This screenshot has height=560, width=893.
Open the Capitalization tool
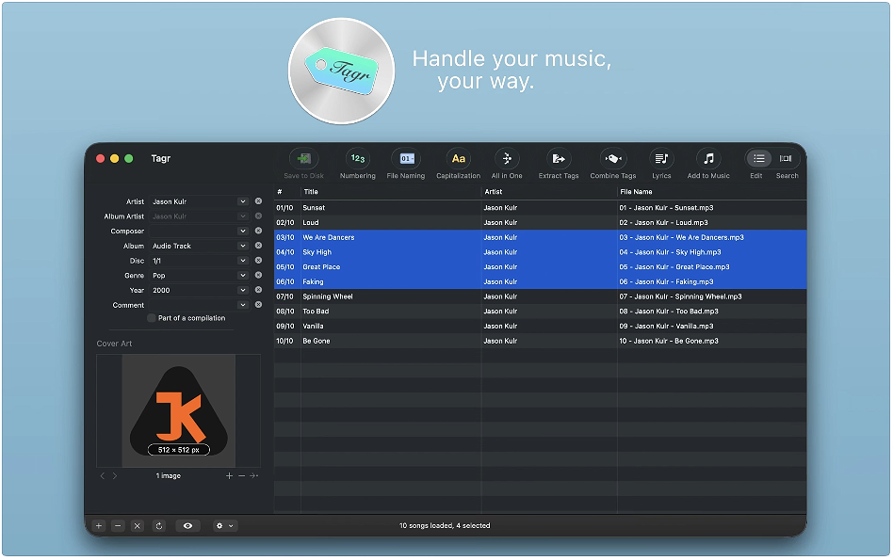[x=458, y=158]
